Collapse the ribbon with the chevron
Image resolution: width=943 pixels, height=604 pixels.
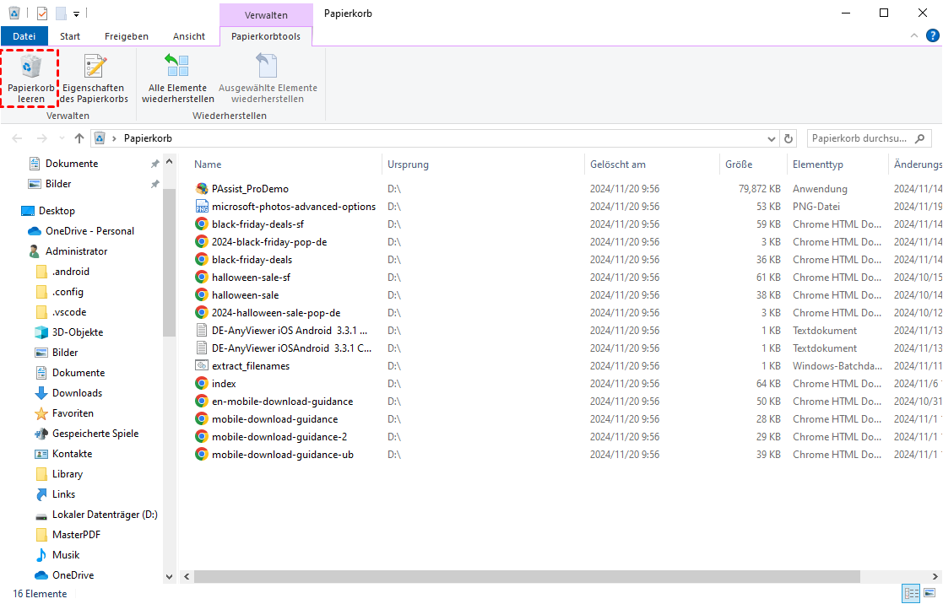click(x=914, y=36)
